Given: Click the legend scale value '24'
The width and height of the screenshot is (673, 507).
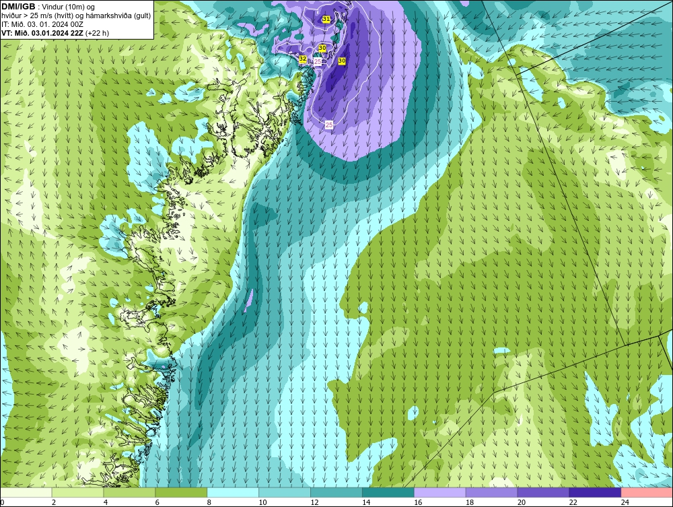Looking at the screenshot, I should tap(625, 502).
